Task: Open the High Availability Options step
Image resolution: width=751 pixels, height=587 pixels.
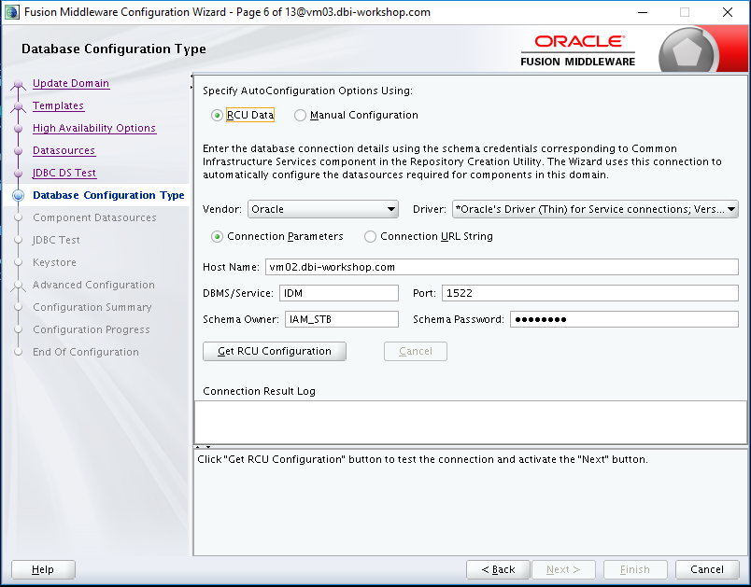Action: point(94,128)
